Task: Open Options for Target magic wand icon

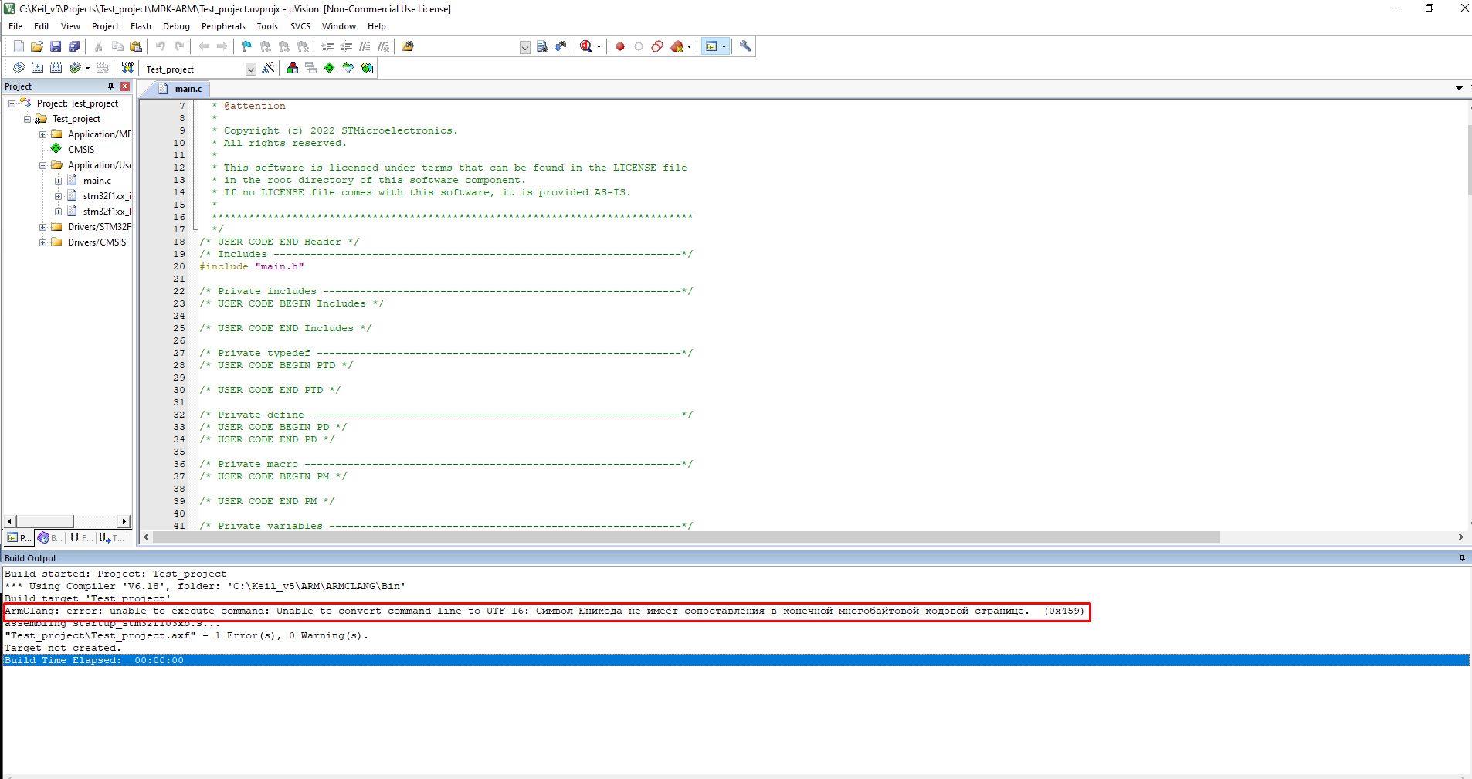Action: coord(268,68)
